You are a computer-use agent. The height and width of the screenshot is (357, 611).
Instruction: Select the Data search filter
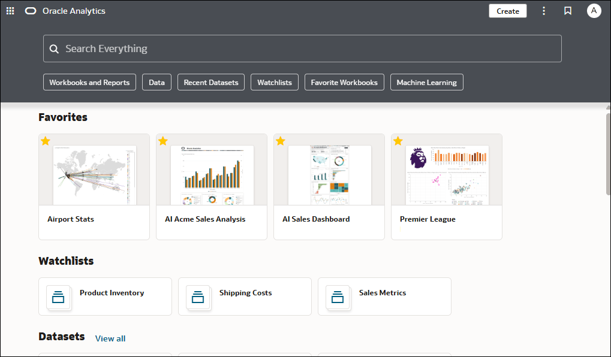click(x=156, y=82)
